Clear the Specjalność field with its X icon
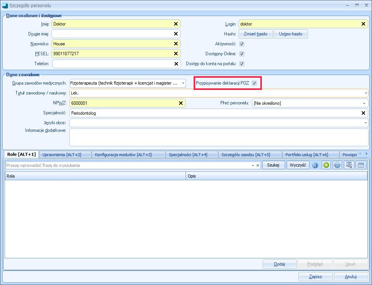 coord(363,113)
